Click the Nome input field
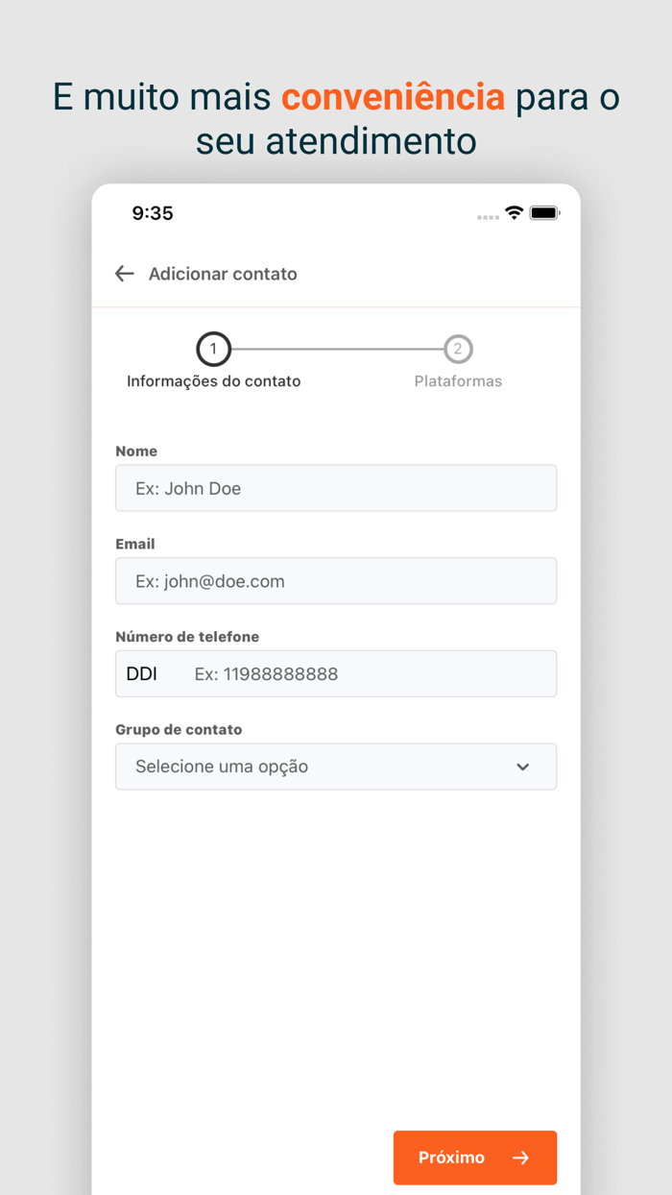Screen dimensions: 672x1195 [336, 488]
